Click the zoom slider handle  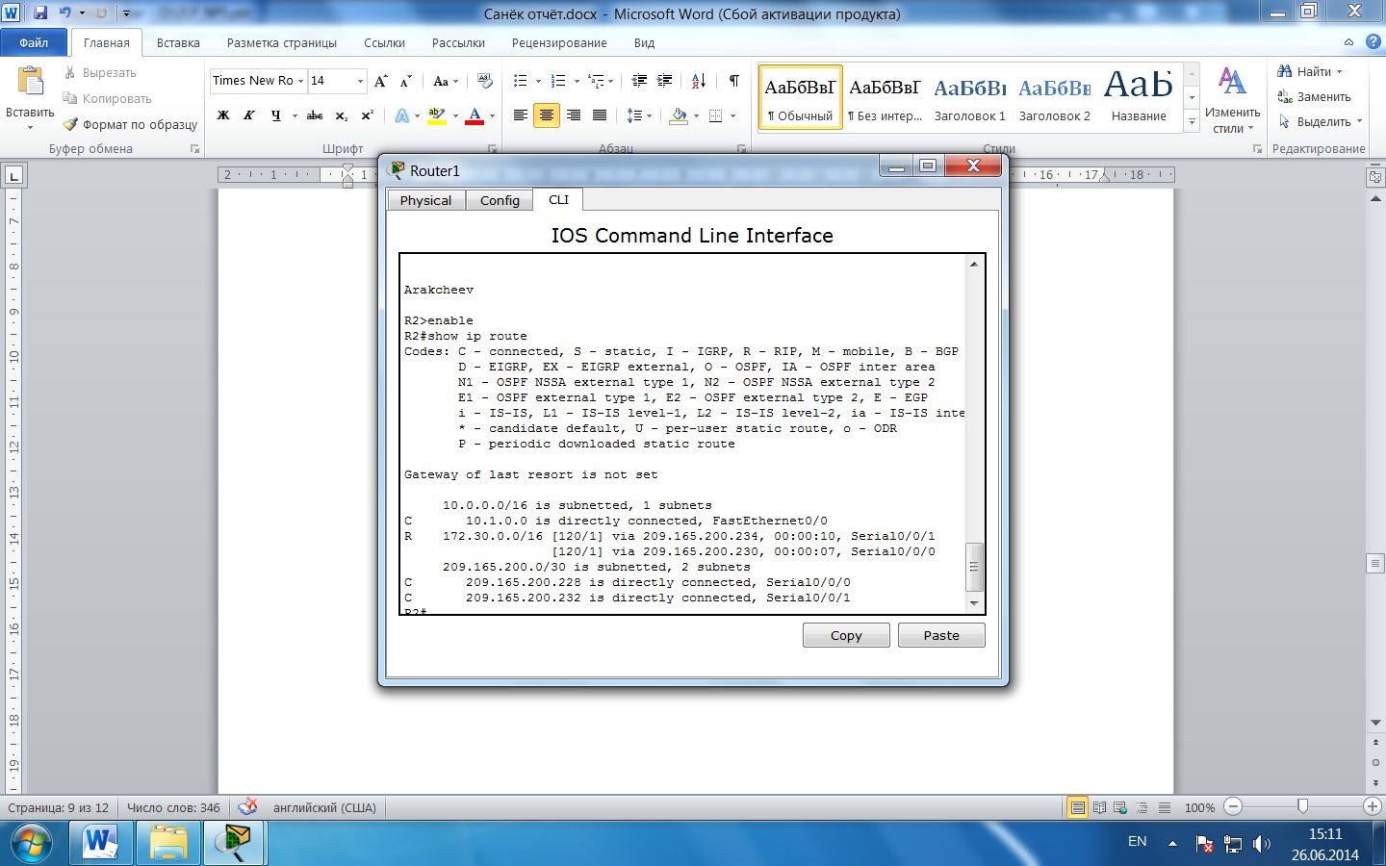tap(1303, 806)
